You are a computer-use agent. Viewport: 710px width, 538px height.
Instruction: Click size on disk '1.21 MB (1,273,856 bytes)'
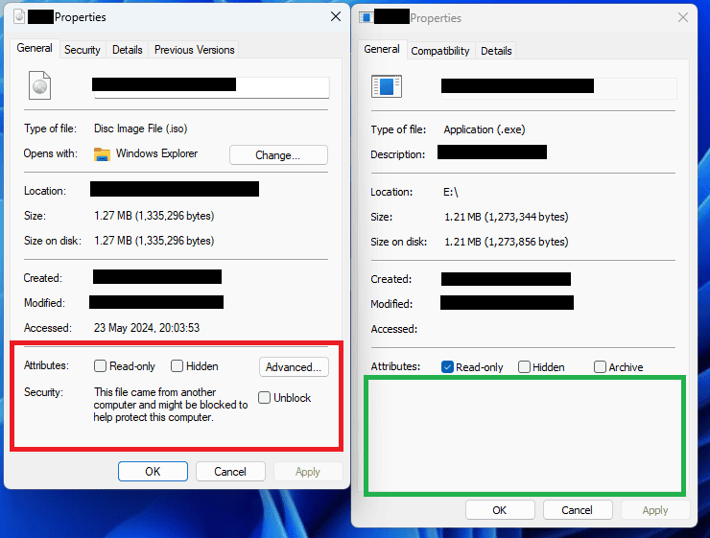pyautogui.click(x=506, y=242)
